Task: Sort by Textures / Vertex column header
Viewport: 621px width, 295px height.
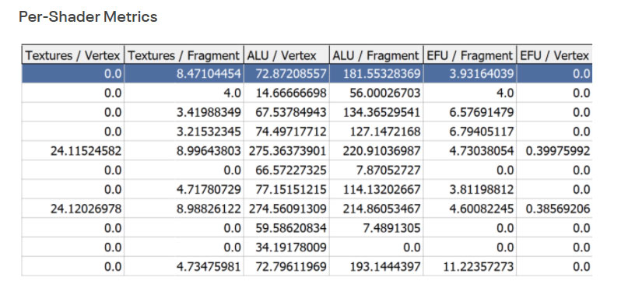Action: pos(73,55)
